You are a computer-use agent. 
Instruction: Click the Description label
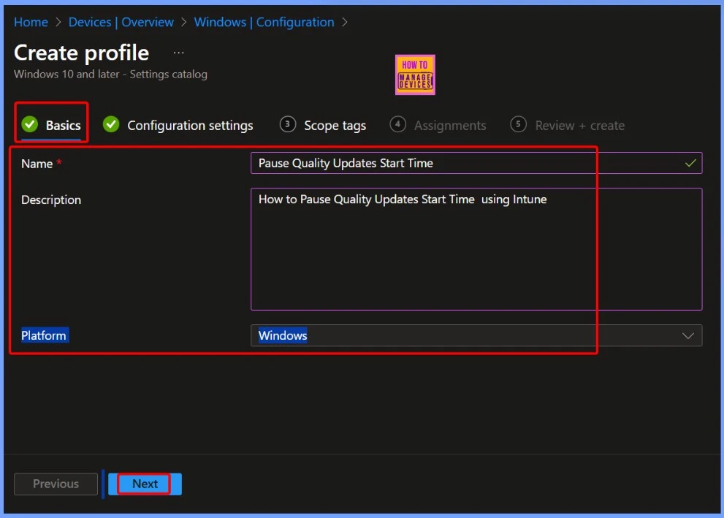(x=51, y=200)
